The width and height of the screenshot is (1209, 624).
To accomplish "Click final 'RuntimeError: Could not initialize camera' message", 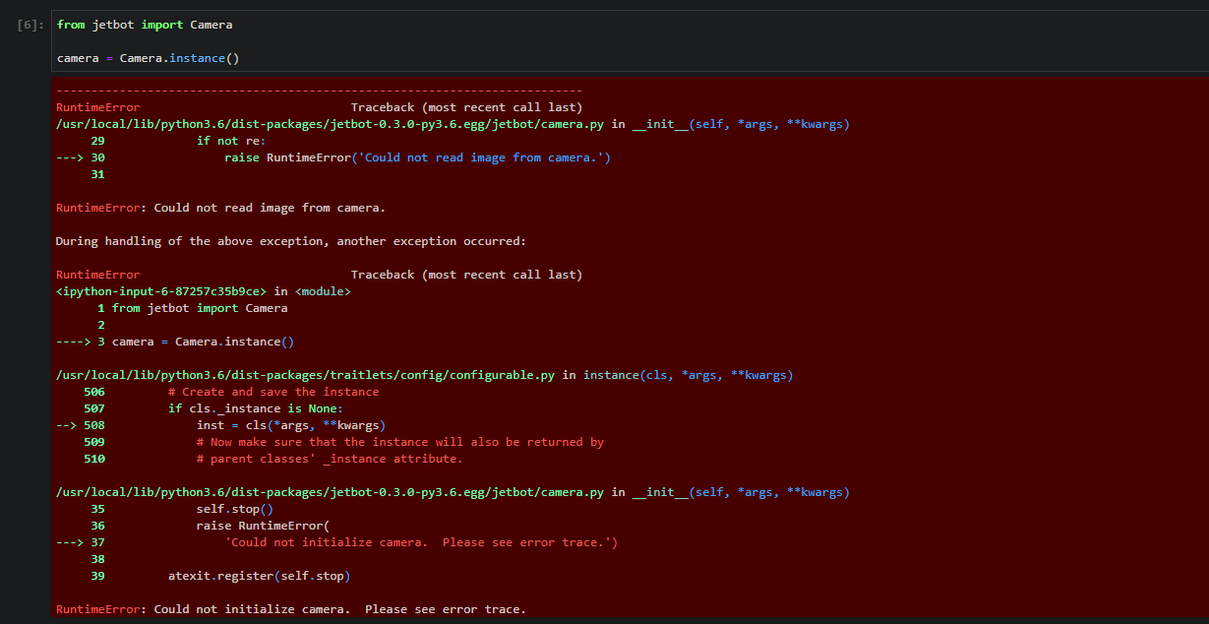I will [291, 609].
